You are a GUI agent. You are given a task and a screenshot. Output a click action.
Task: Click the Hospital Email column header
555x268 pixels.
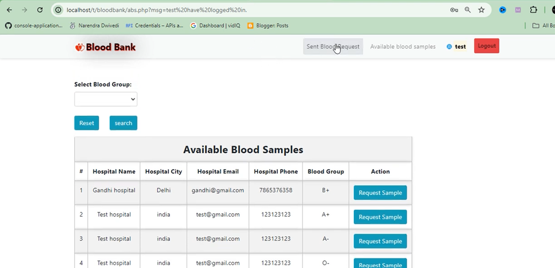pyautogui.click(x=218, y=172)
